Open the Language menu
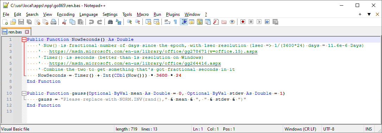382x133 pixels. coord(89,14)
